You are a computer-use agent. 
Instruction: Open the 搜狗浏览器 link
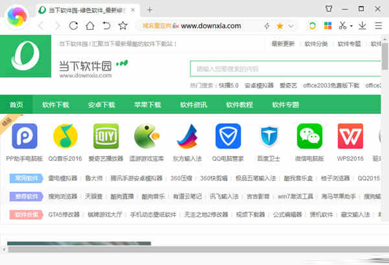click(63, 196)
